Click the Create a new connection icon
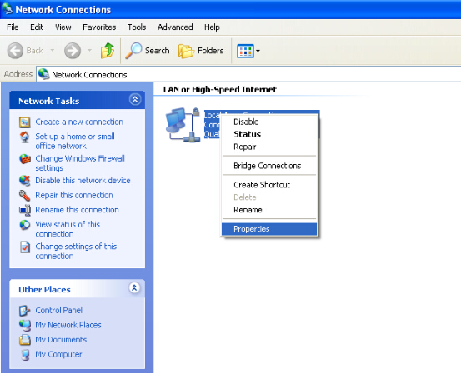 [25, 122]
